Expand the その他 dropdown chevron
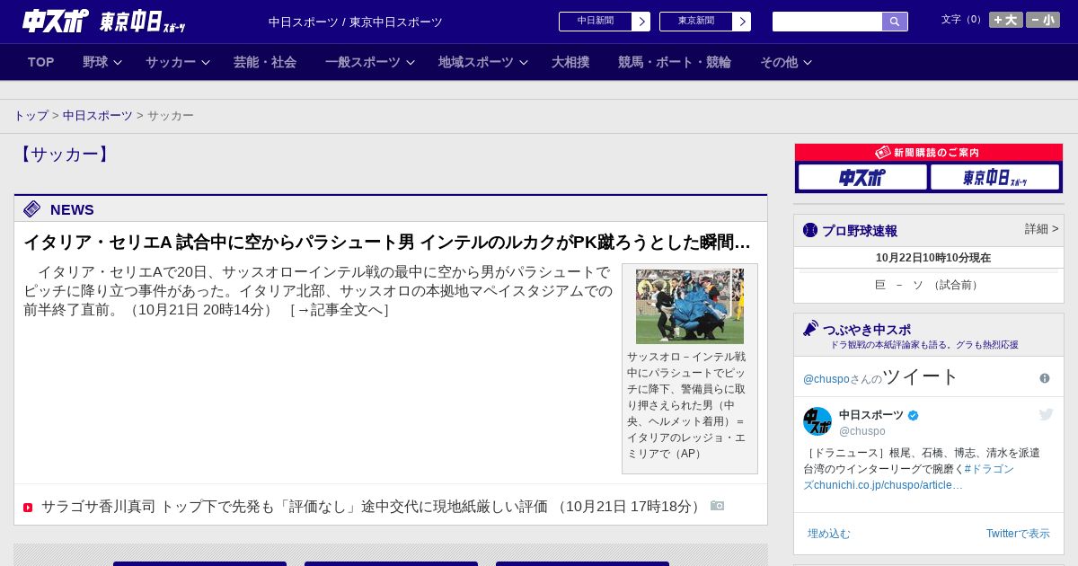 pyautogui.click(x=808, y=63)
